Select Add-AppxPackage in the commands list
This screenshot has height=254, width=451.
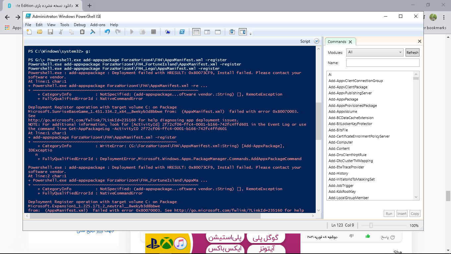343,99
